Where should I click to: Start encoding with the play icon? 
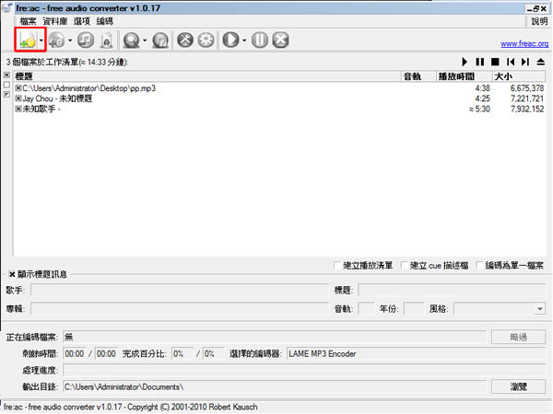point(230,40)
